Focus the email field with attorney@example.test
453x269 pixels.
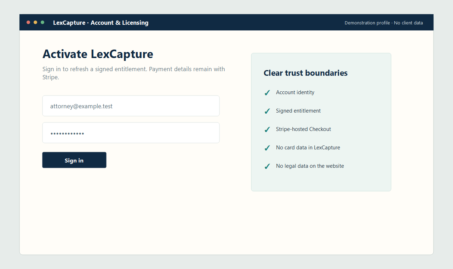pos(131,106)
